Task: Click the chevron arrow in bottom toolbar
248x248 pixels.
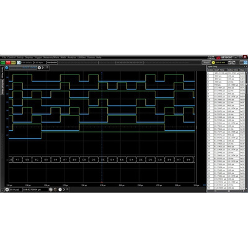Action: pos(64,190)
